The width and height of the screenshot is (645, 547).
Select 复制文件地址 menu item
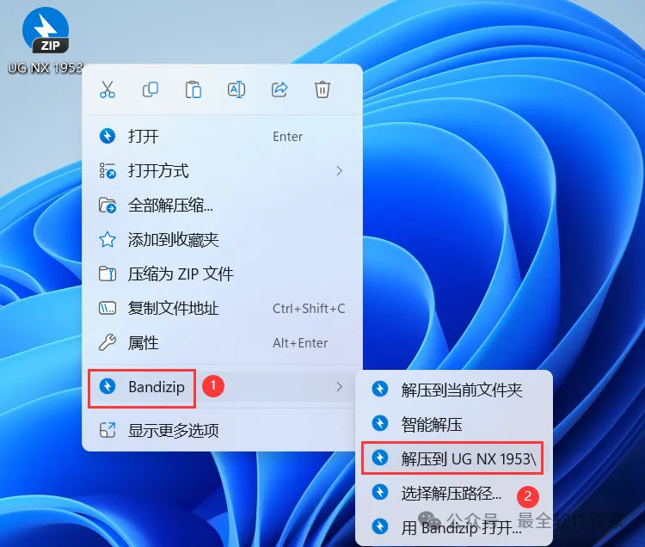[x=222, y=308]
